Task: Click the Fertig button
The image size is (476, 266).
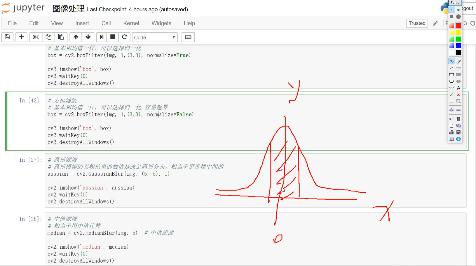Action: tap(455, 3)
